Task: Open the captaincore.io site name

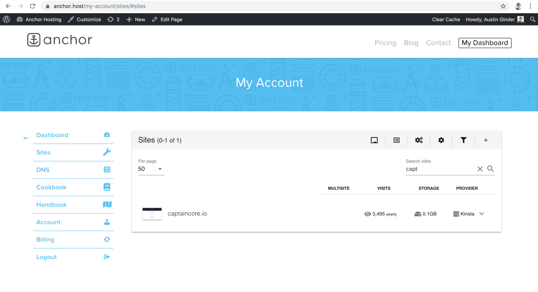Action: pos(187,213)
